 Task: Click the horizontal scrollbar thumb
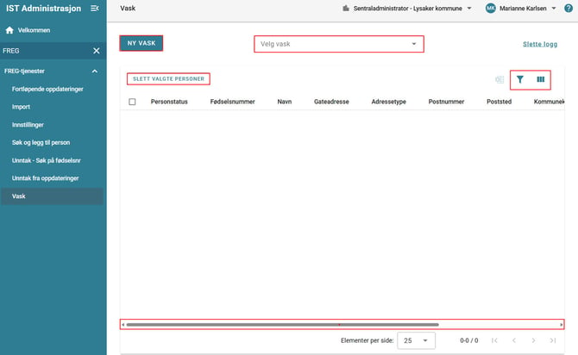tap(282, 325)
